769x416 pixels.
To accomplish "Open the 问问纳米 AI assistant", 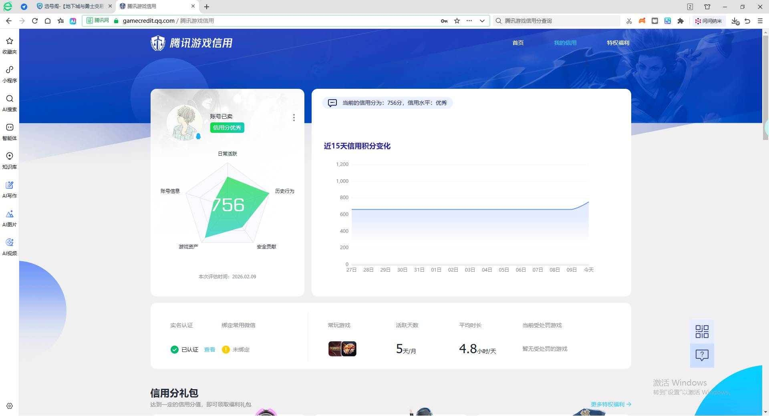I will pyautogui.click(x=709, y=21).
